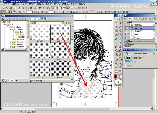
Task: Hide the Layer row eye icon
Action: pyautogui.click(x=125, y=38)
